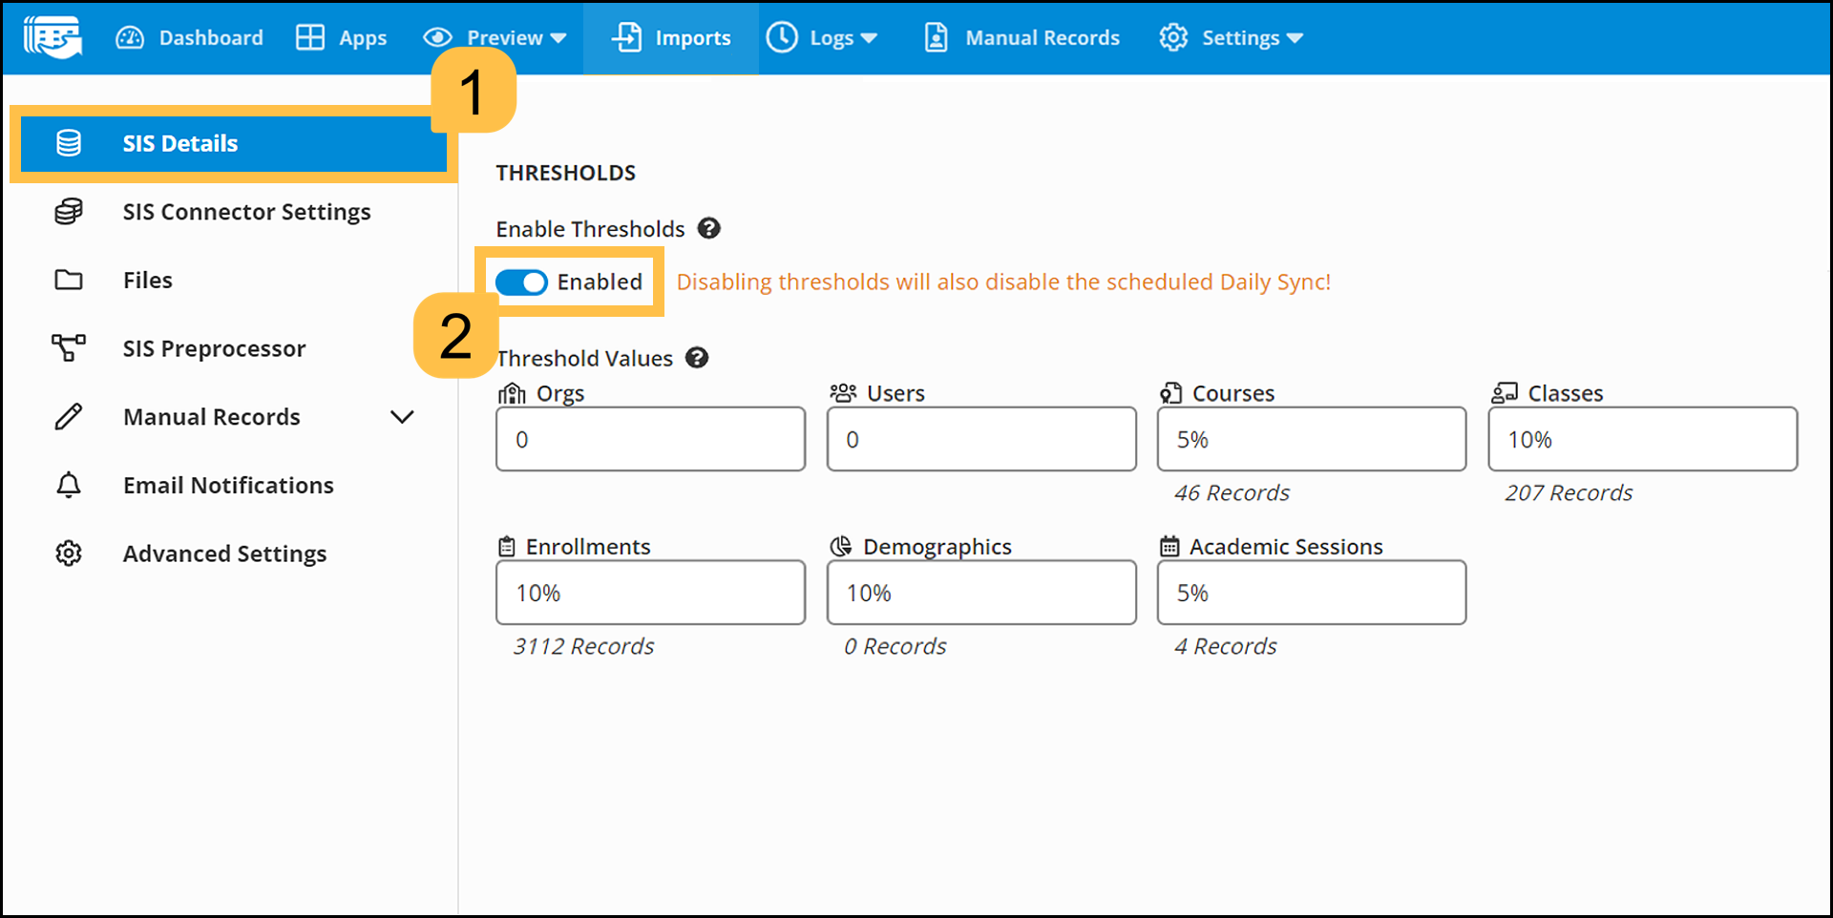The image size is (1833, 918).
Task: Open the Imports tab
Action: pos(671,38)
